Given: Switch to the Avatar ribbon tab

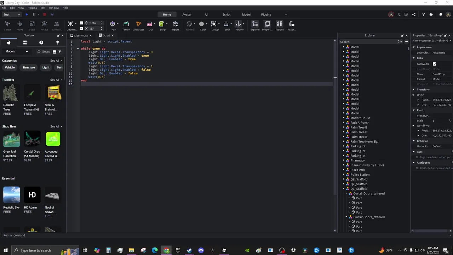Looking at the screenshot, I should point(187,15).
